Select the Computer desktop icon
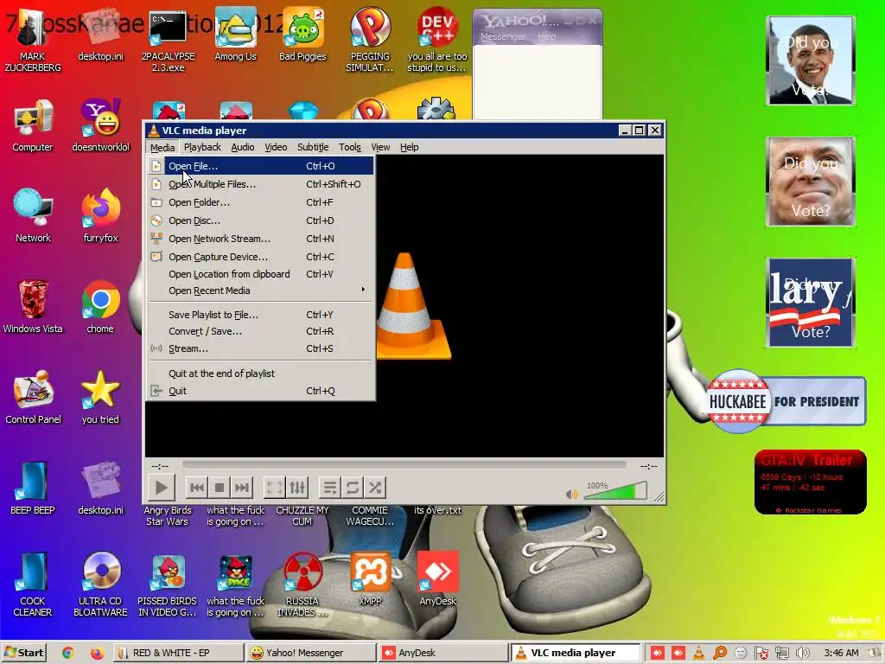The image size is (885, 664). (32, 125)
